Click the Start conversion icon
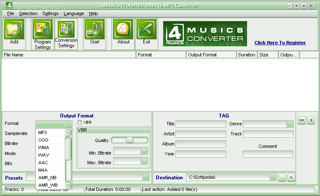The height and width of the screenshot is (196, 320). coord(95,29)
